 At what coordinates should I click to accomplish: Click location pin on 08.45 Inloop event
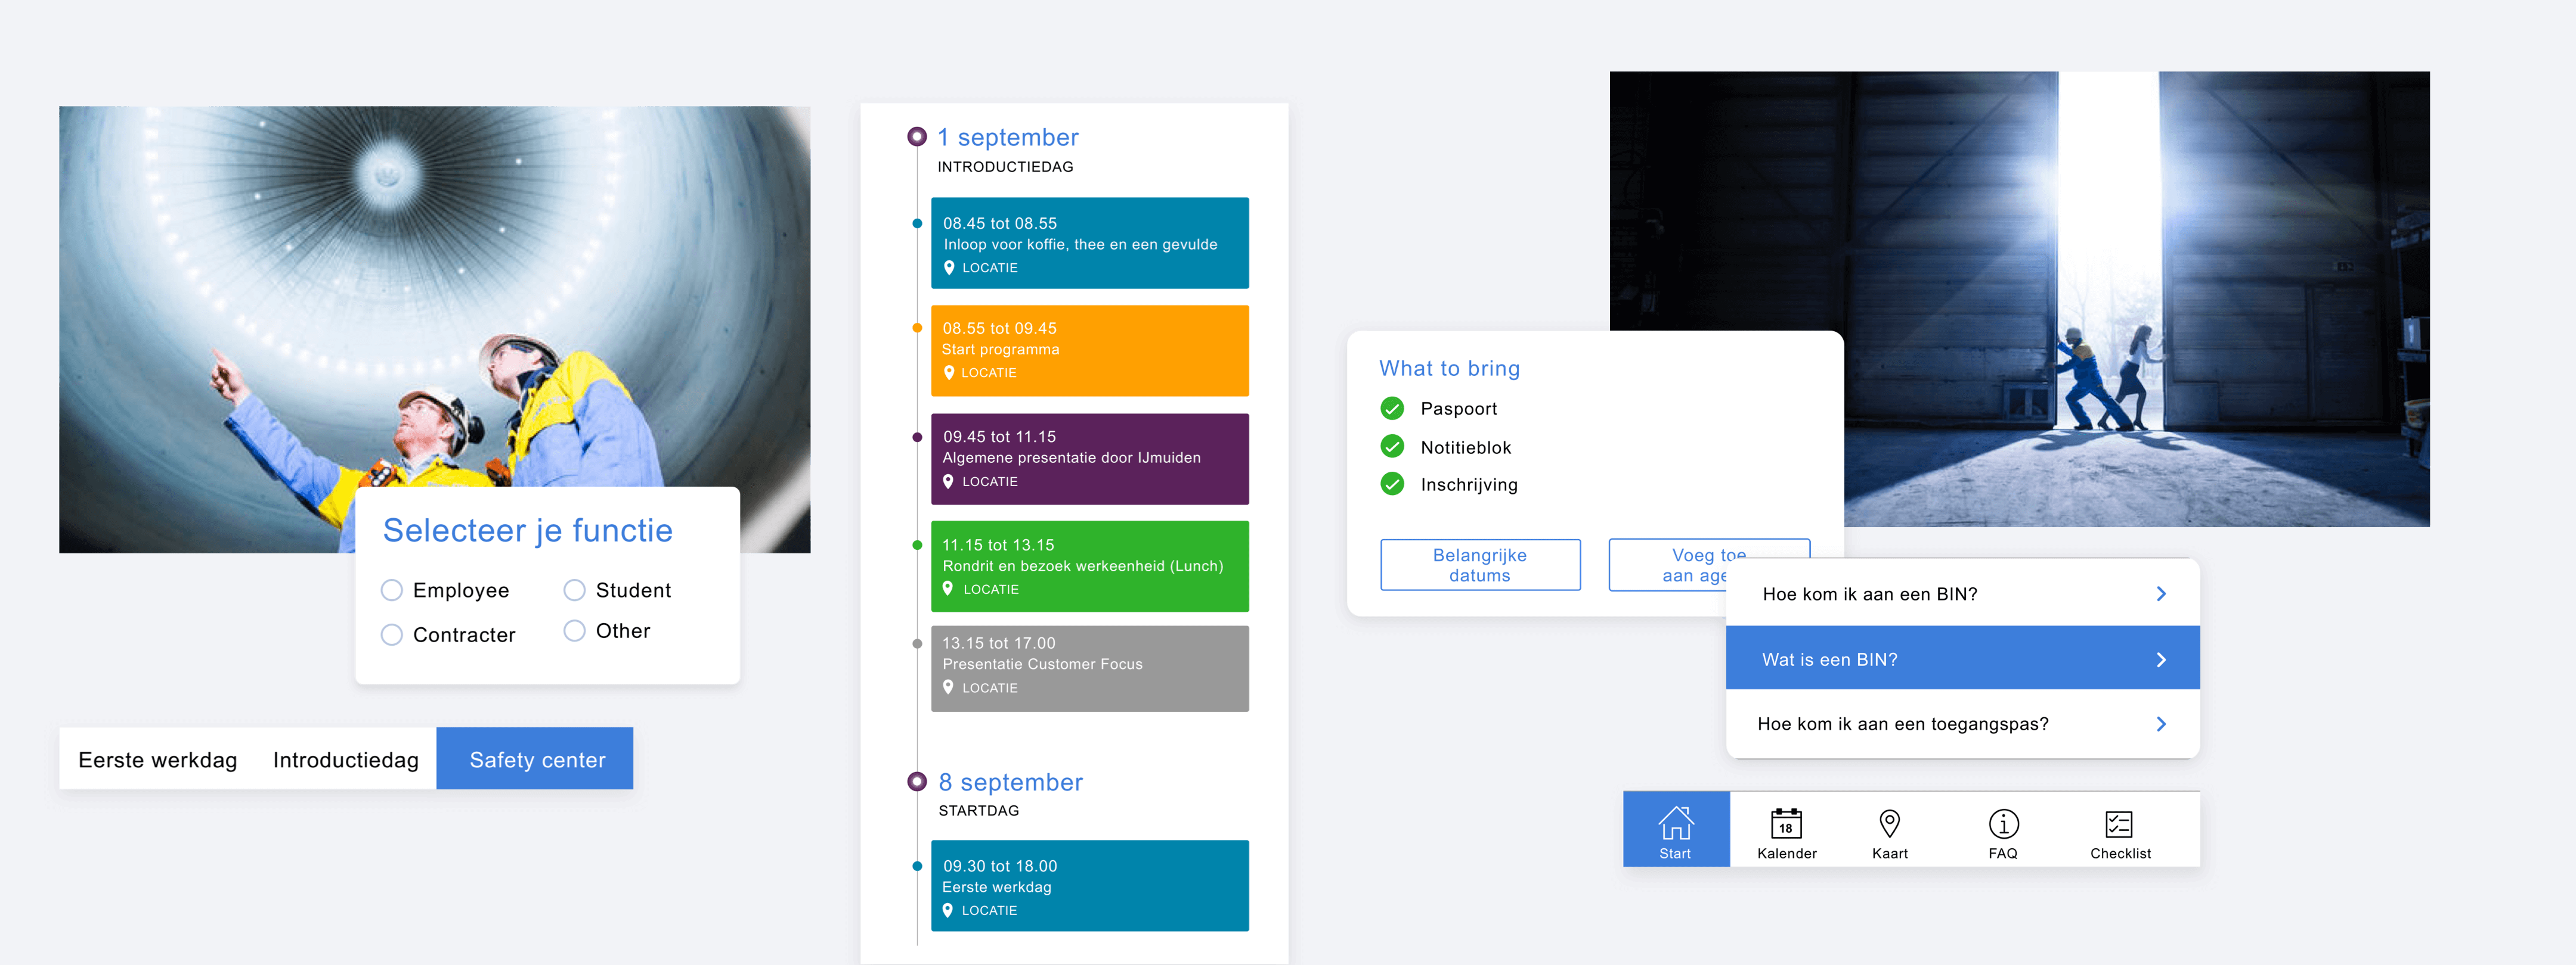pyautogui.click(x=949, y=267)
